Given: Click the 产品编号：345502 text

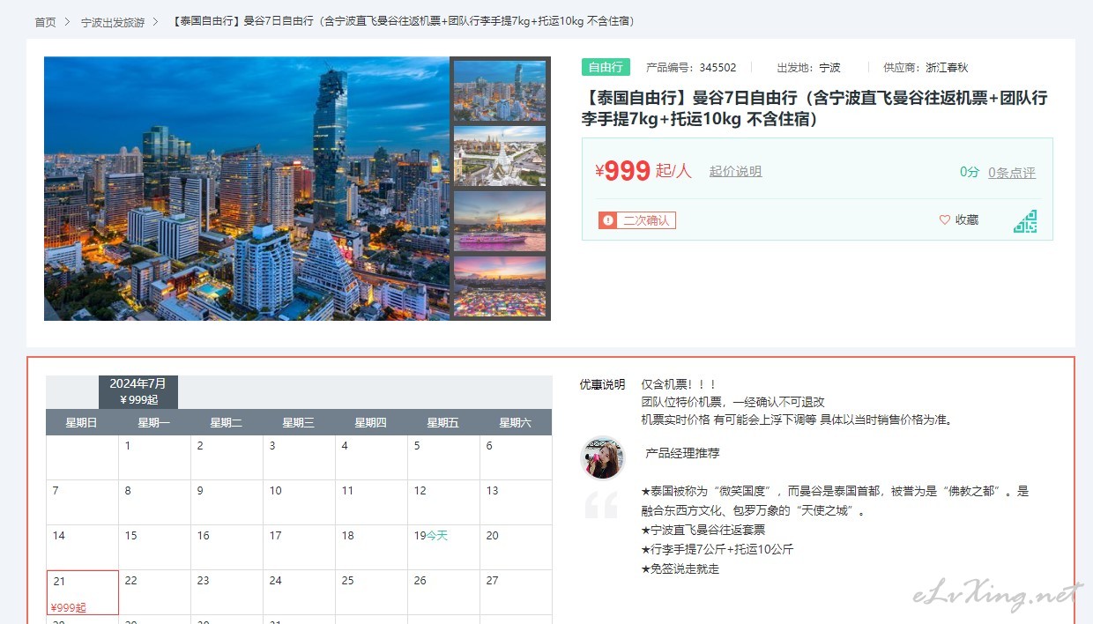Looking at the screenshot, I should coord(691,67).
